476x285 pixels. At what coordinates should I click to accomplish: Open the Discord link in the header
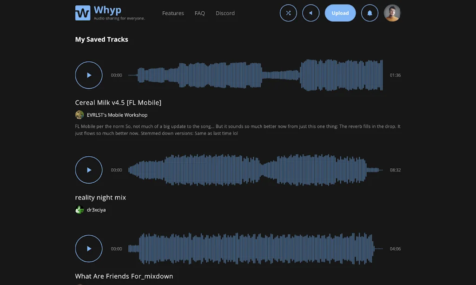coord(225,13)
